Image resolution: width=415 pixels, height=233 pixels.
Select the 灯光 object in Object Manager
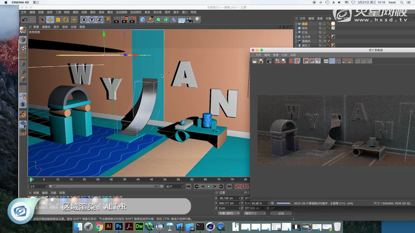[305, 33]
